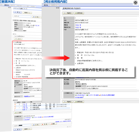Click the ルート追加 button in the approval window

tap(18, 113)
